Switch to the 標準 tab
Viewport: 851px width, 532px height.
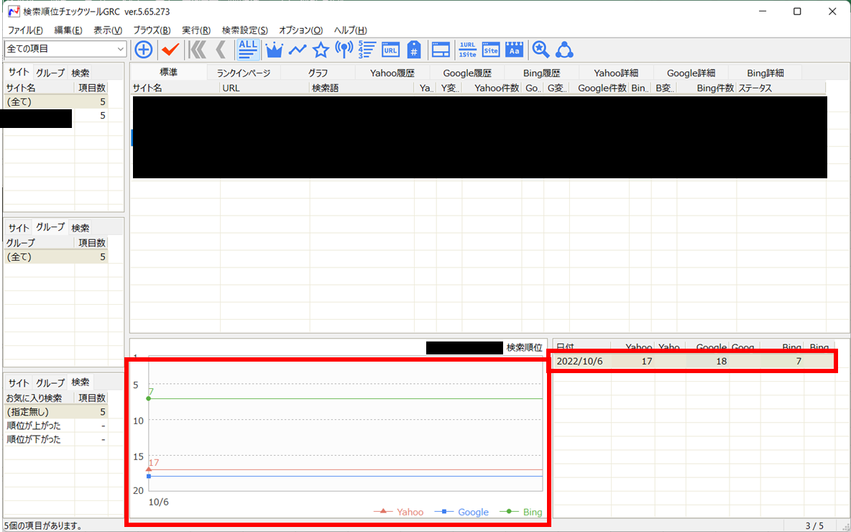[x=169, y=72]
